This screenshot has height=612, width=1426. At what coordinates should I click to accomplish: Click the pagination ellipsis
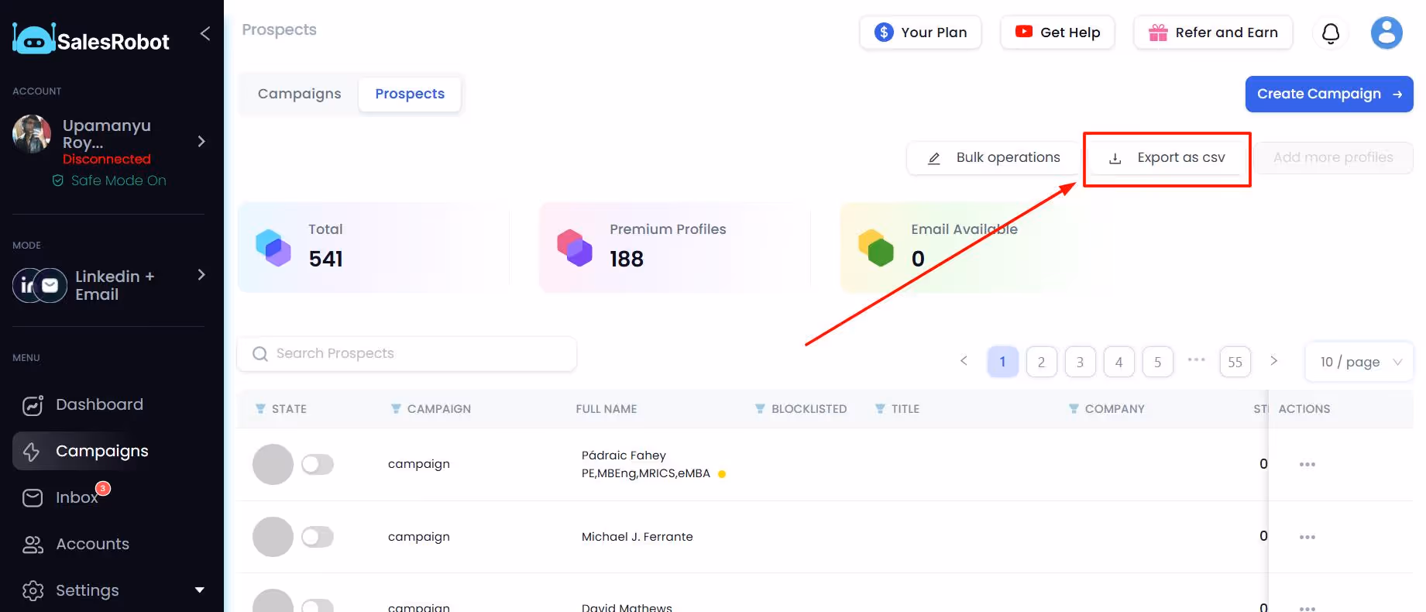point(1197,359)
